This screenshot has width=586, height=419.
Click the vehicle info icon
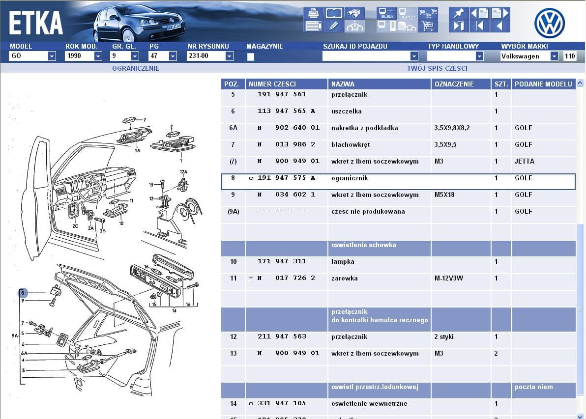coord(354,26)
